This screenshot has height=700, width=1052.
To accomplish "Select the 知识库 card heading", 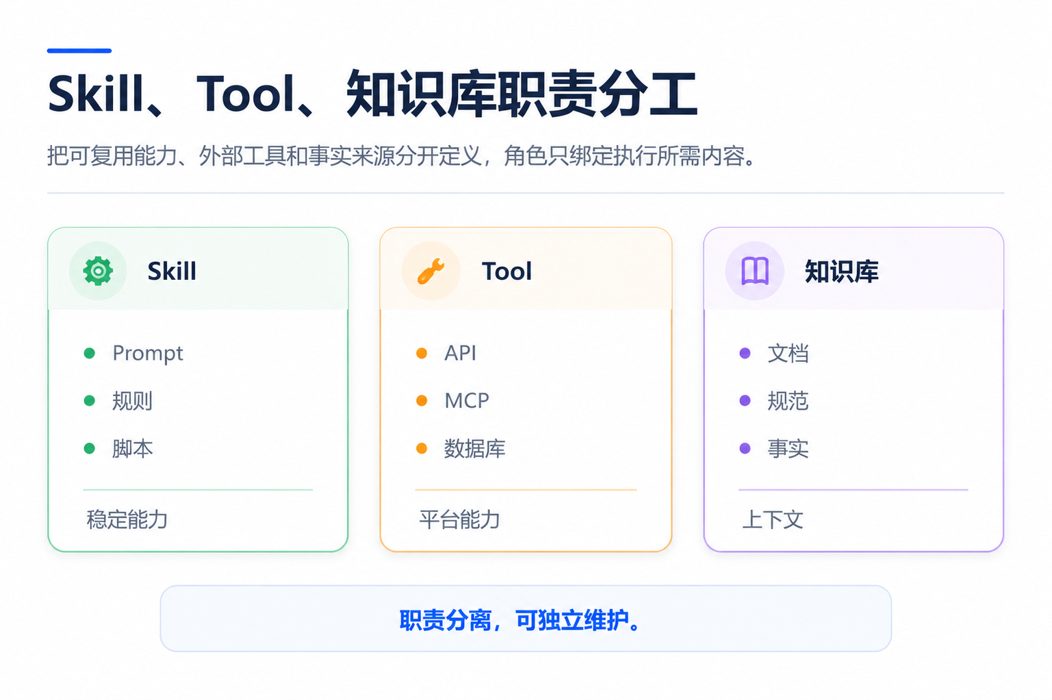I will click(x=841, y=272).
